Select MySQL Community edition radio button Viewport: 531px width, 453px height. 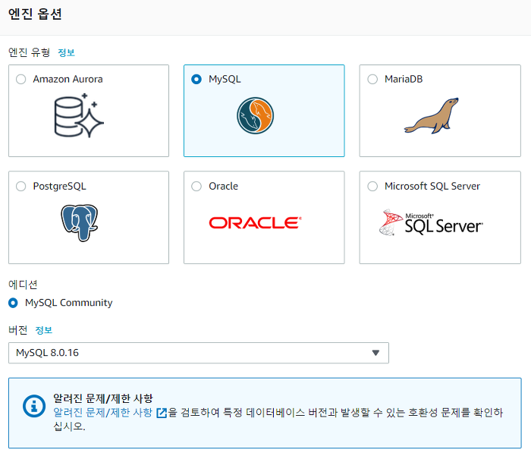point(13,303)
